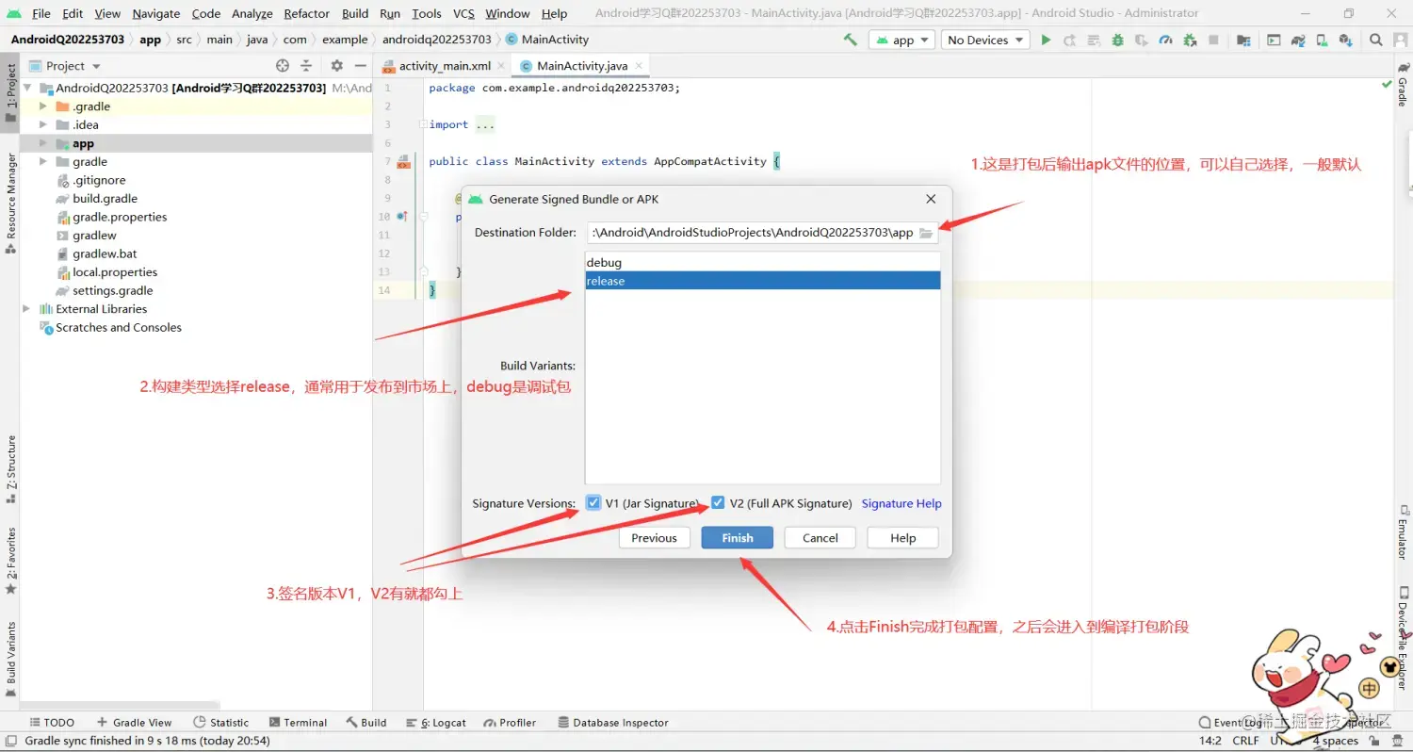Screen dimensions: 1413x752
Task: Select build.gradle in project tree
Action: [x=105, y=198]
